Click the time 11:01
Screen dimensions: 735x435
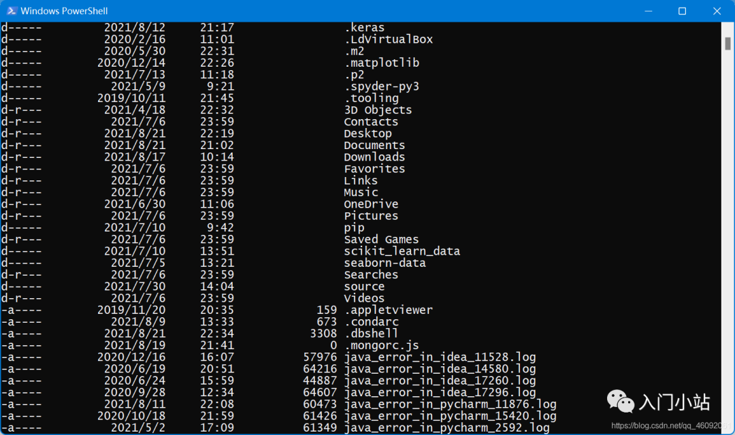217,39
